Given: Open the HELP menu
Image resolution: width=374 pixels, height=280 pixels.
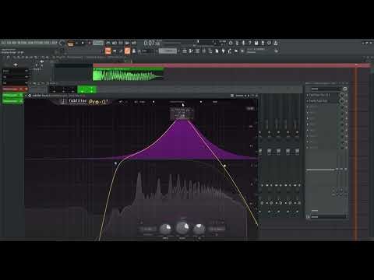Looking at the screenshot, I should pos(54,43).
